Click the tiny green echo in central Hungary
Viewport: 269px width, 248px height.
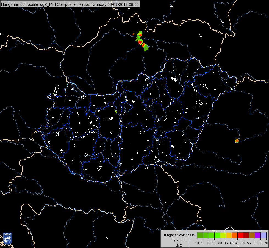pyautogui.click(x=116, y=112)
